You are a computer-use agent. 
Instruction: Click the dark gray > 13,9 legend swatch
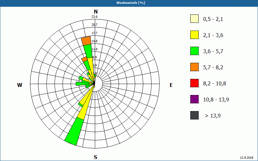coord(194,115)
